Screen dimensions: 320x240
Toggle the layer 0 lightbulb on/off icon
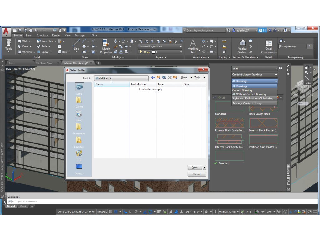pos(141,52)
